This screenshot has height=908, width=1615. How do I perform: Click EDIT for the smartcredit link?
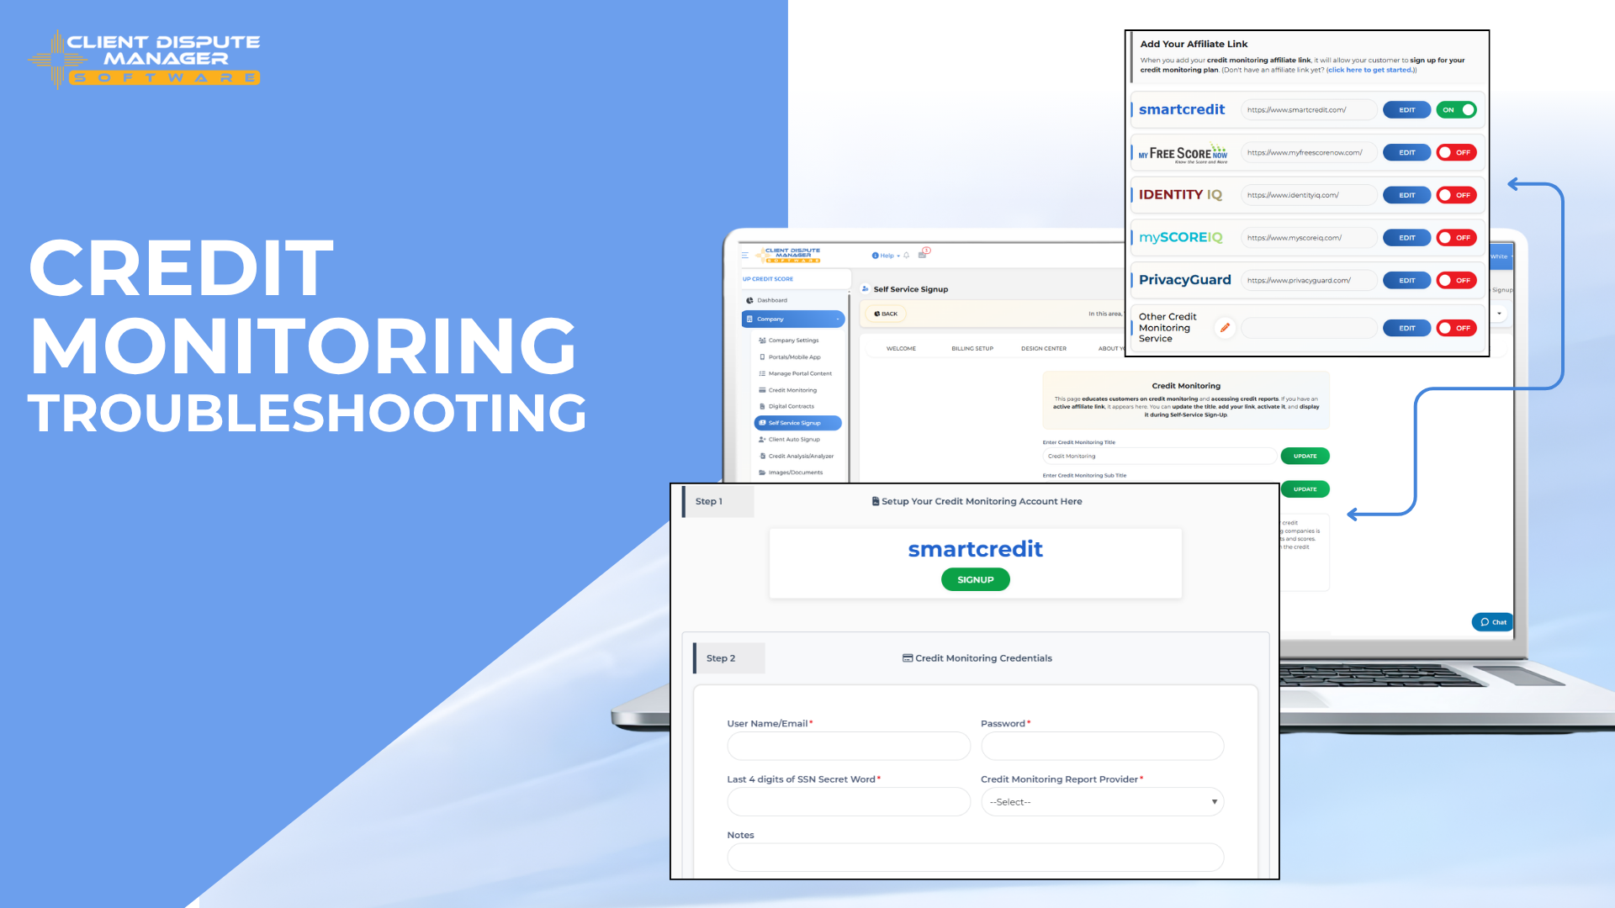(x=1406, y=110)
